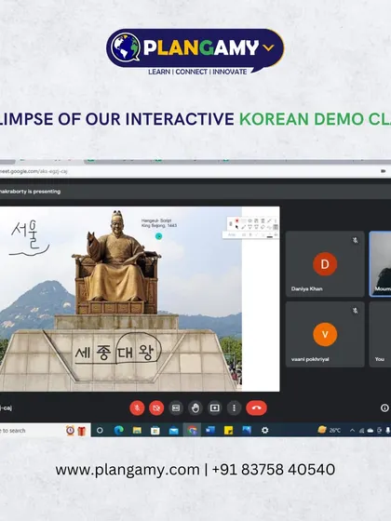Click muted mic icon on Daniya Khan tile
The height and width of the screenshot is (521, 391).
pyautogui.click(x=355, y=240)
